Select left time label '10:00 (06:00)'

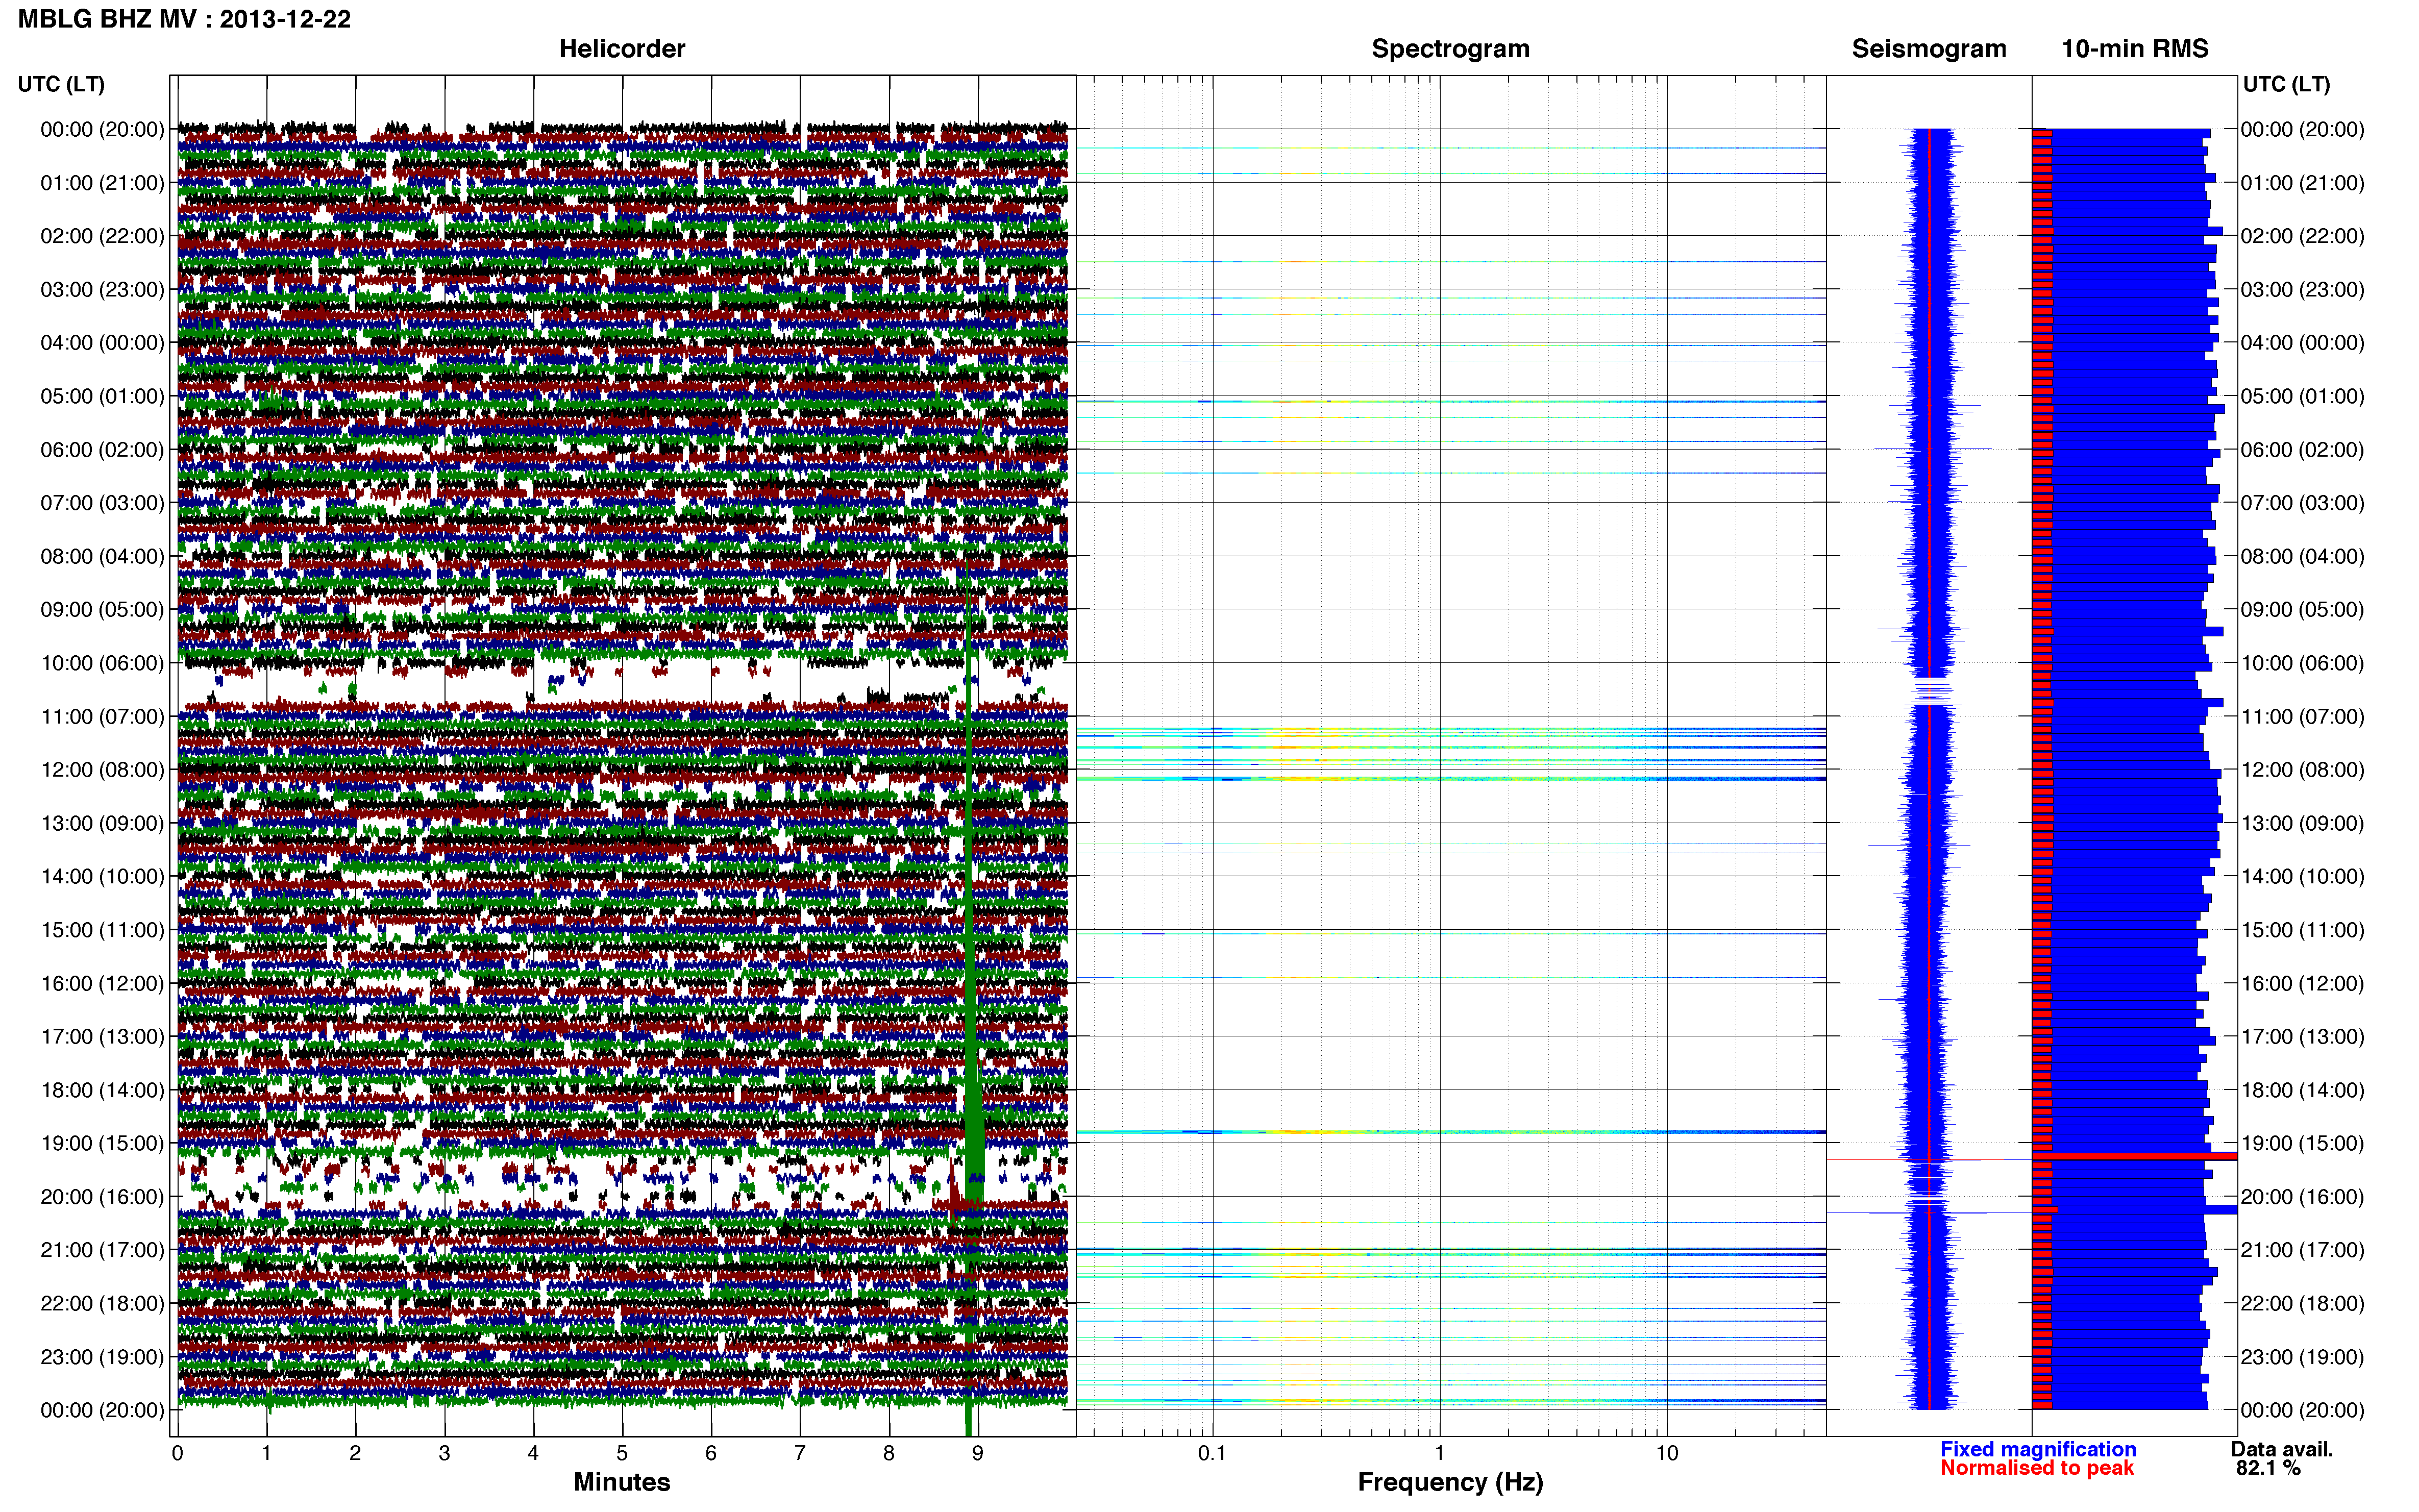(102, 663)
